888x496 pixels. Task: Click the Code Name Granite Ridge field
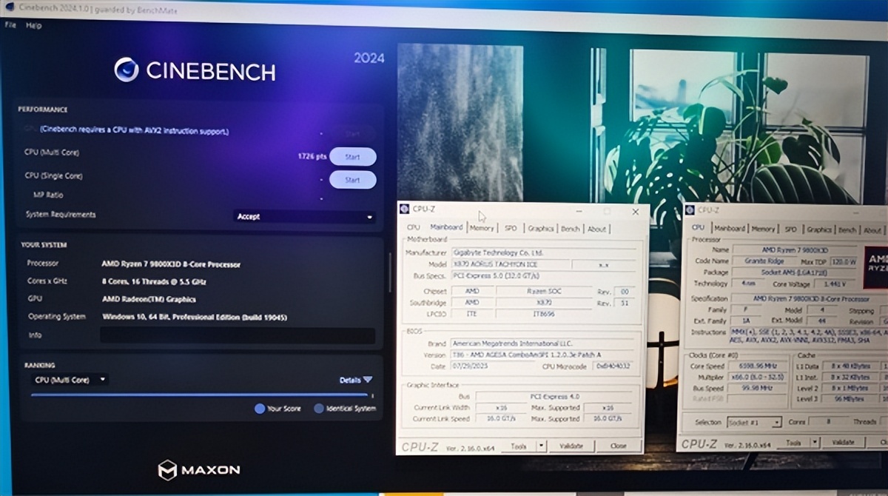764,261
